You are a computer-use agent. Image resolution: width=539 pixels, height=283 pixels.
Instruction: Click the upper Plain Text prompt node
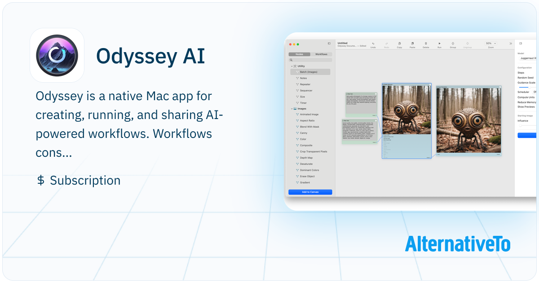pyautogui.click(x=361, y=105)
